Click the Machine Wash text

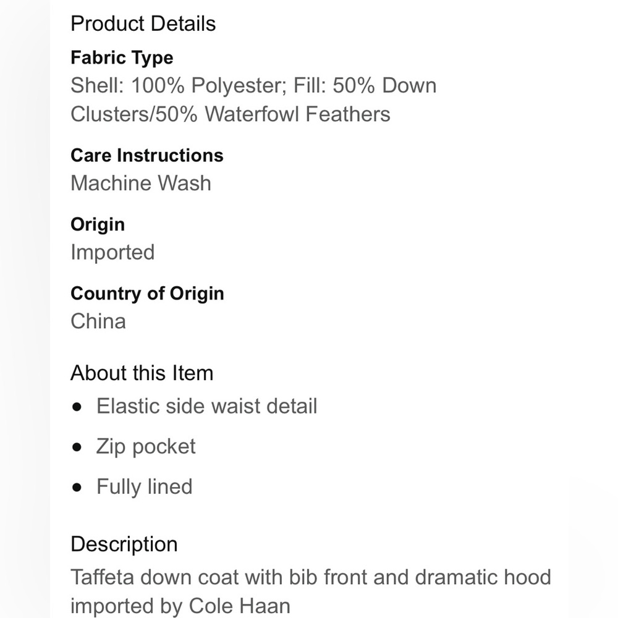click(140, 183)
